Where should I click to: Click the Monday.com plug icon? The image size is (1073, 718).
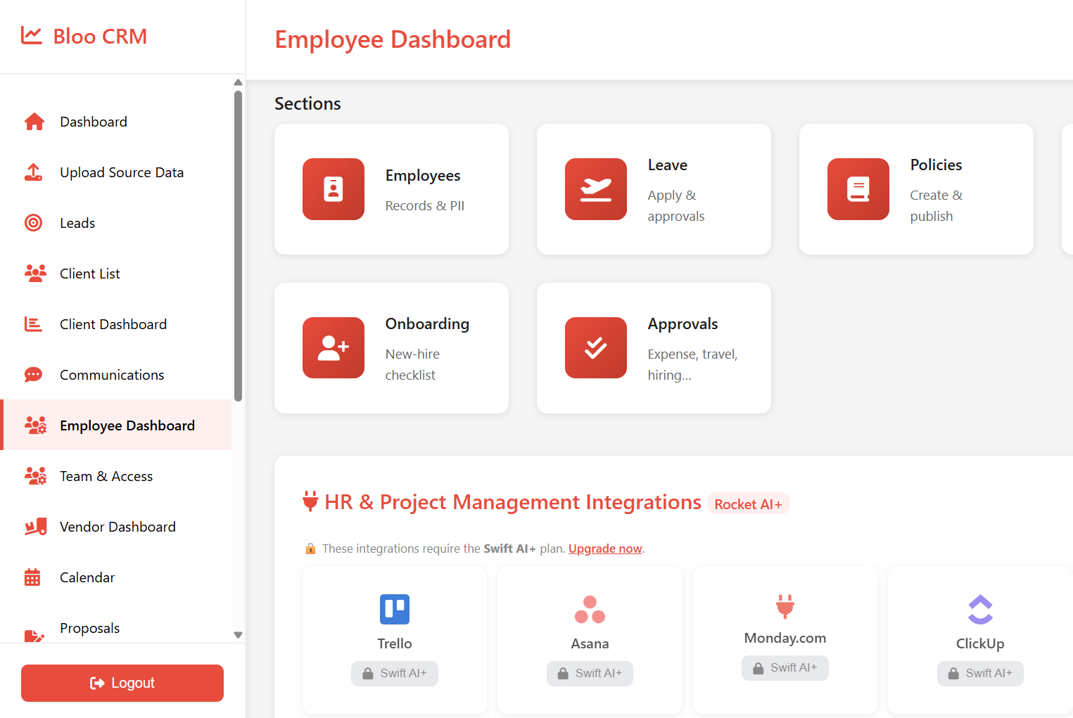coord(785,605)
